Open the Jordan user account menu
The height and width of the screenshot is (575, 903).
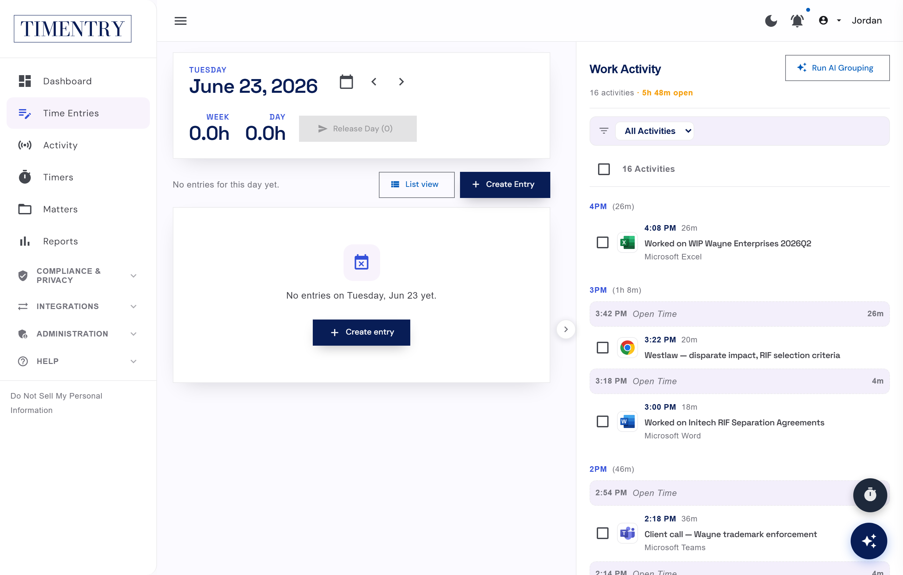(850, 21)
